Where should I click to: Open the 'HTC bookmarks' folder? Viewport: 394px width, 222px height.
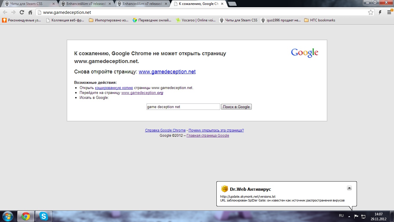point(320,20)
